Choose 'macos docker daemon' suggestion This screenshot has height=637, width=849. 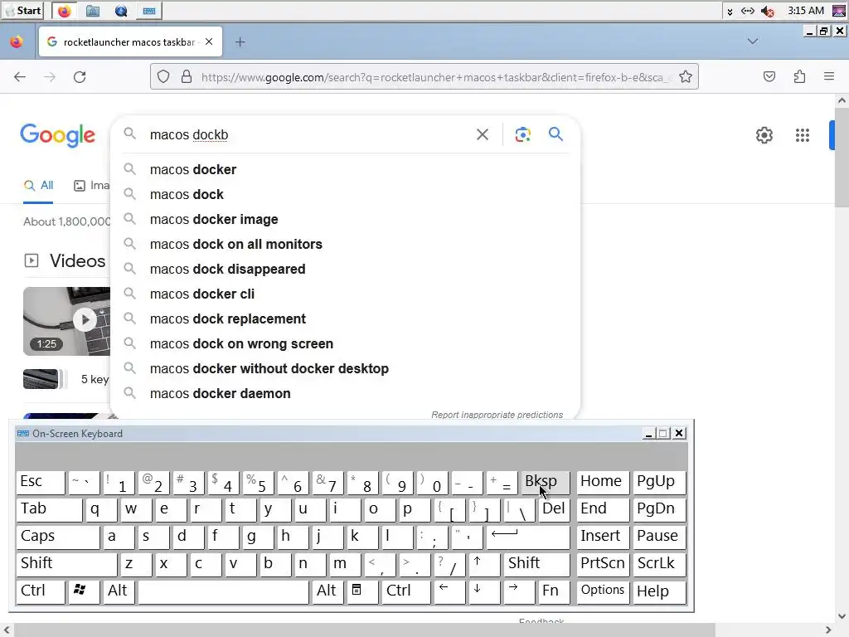[x=345, y=394]
